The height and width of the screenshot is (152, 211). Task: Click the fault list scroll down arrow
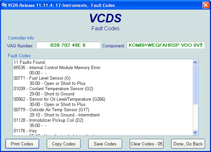[195, 132]
